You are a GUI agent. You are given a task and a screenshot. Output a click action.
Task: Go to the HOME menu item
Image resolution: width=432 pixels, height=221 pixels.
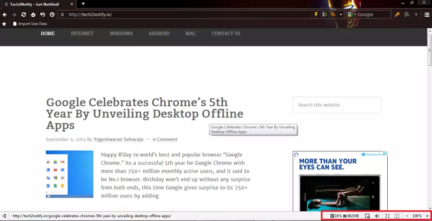tap(48, 33)
